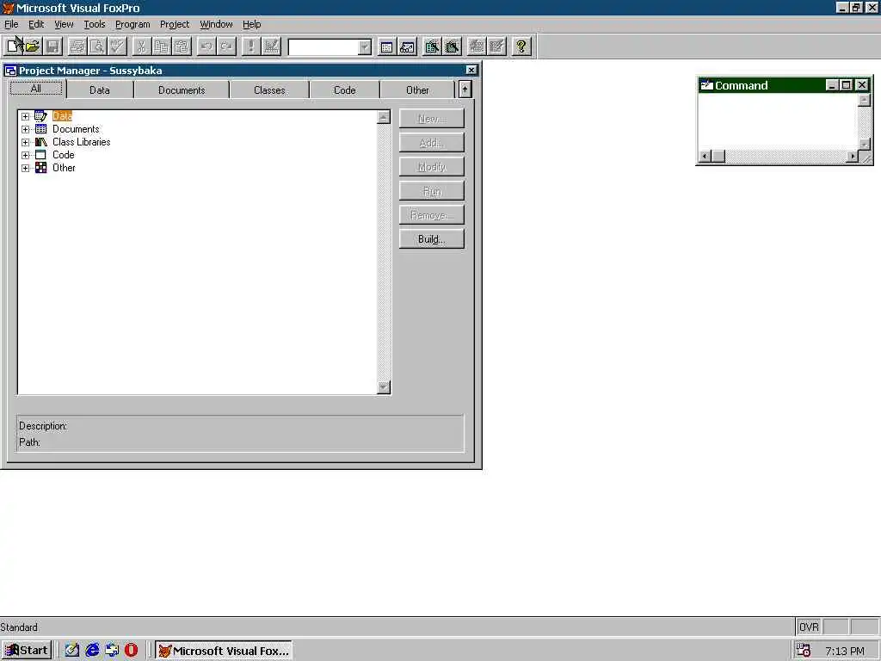Switch to the All tab in Project Manager
881x661 pixels.
[36, 89]
